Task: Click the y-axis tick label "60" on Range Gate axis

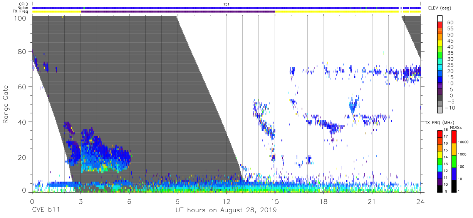Action: (22, 87)
